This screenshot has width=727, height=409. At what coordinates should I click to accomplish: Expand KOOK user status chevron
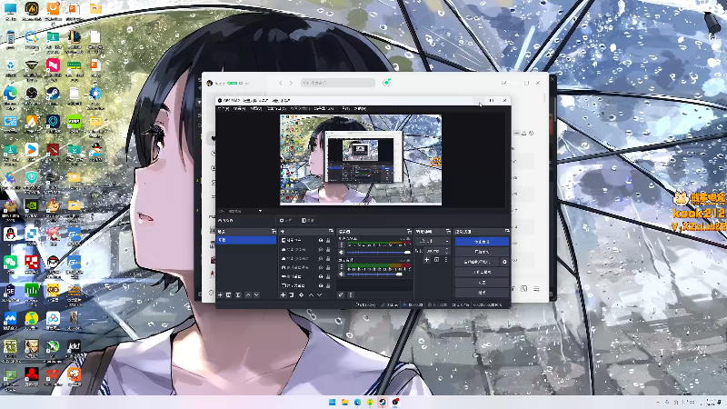coord(247,84)
